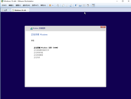This screenshot has width=131, height=99.
Task: Close the VMware Workstation window
Action: tap(129, 1)
